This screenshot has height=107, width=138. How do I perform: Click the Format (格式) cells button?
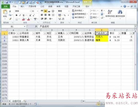[x=94, y=17]
